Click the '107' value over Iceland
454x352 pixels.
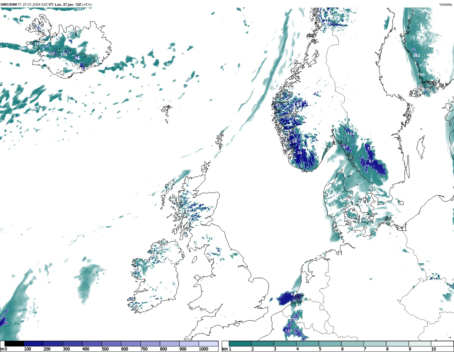(52, 54)
